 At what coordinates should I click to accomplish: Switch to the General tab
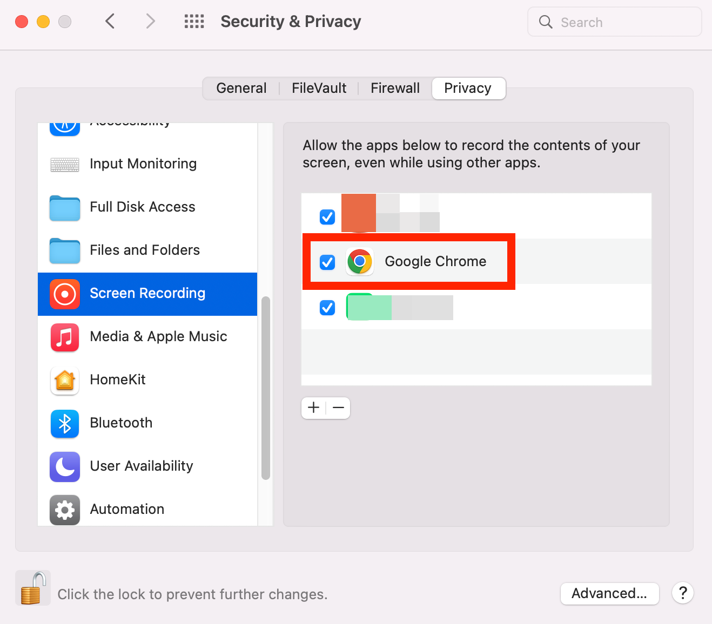[x=241, y=88]
